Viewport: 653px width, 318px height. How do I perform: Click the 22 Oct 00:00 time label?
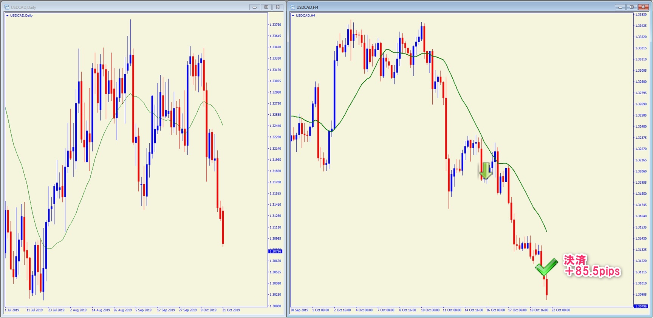tap(561, 310)
